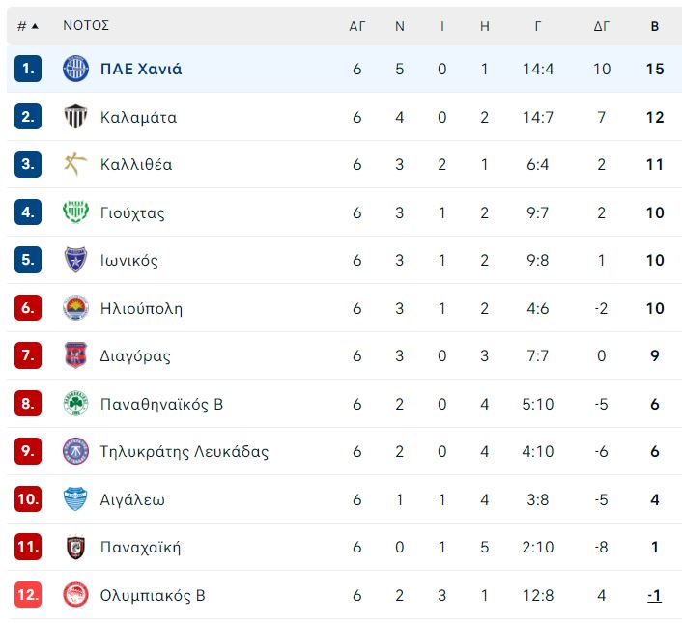Click the Καλλιθέα gold logo

coord(75,164)
